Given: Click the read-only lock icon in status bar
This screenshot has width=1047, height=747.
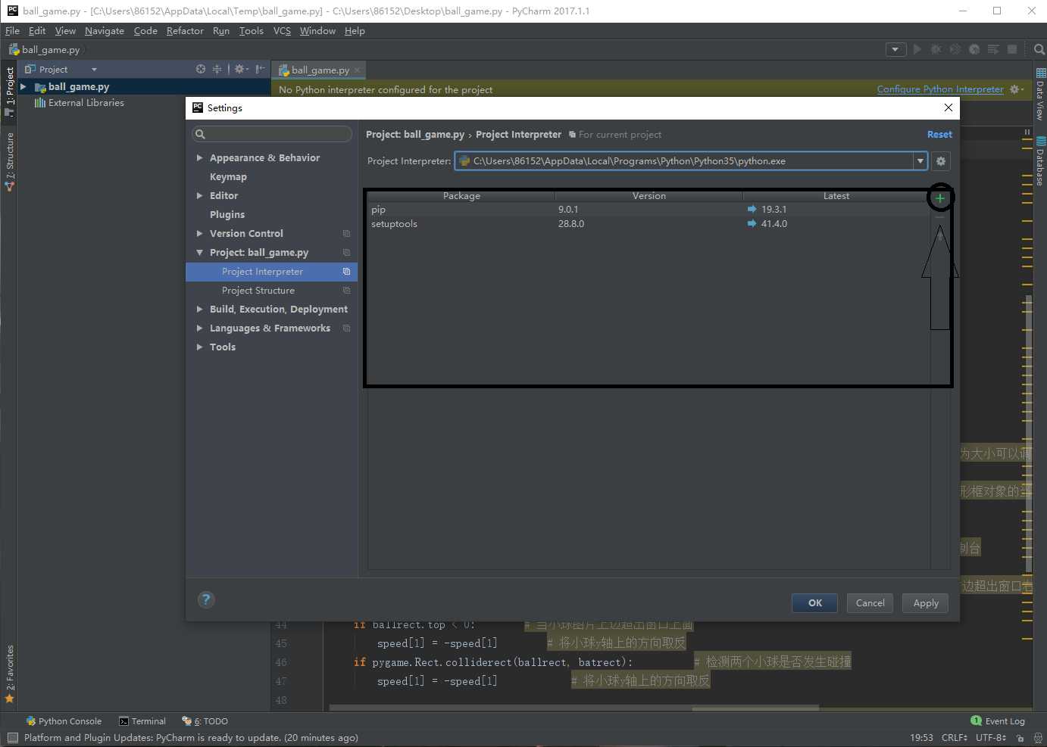Looking at the screenshot, I should click(x=1020, y=738).
